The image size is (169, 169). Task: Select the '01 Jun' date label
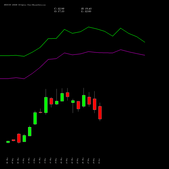(x=99, y=161)
